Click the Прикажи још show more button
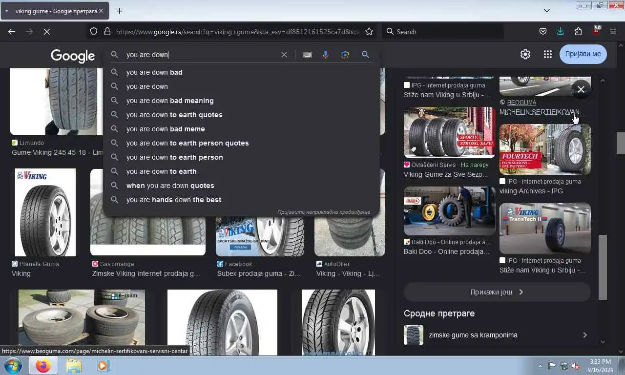Viewport: 625px width, 375px height. pos(497,292)
